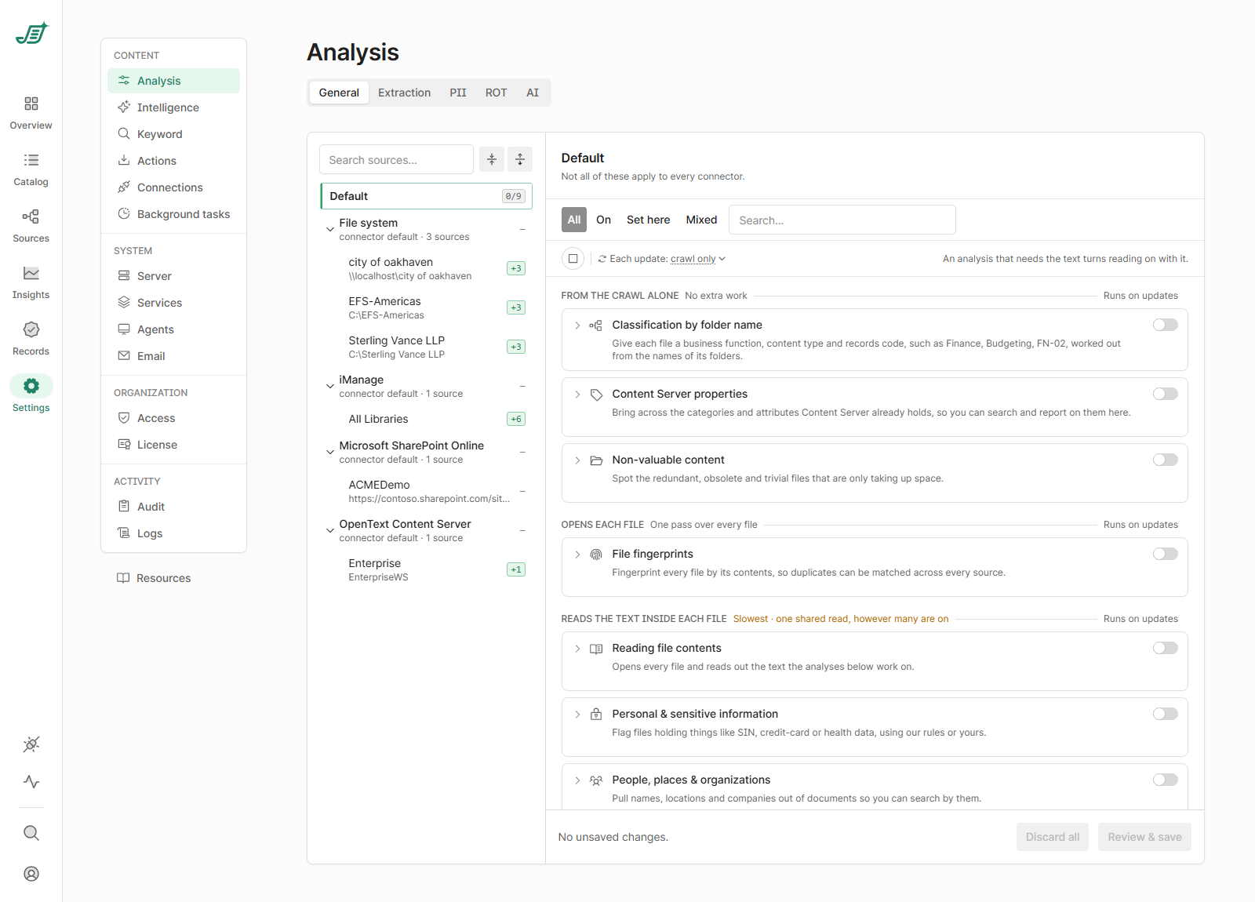Open the Records badge icon

coord(31,329)
